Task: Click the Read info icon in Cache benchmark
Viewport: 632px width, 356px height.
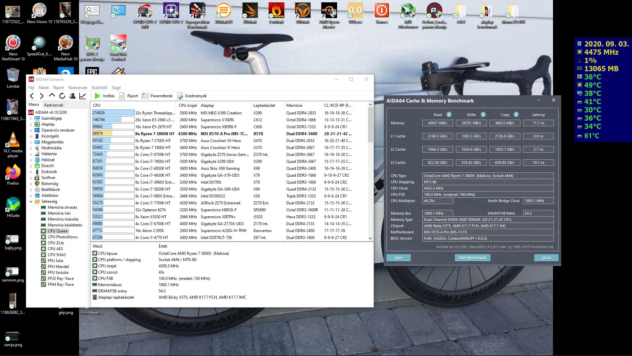Action: [x=449, y=114]
